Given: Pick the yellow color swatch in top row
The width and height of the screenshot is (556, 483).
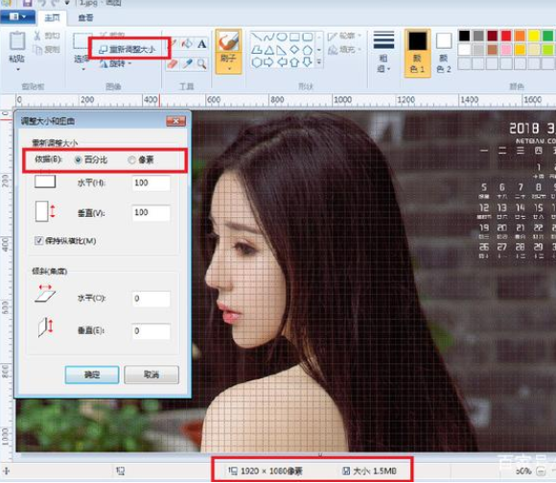Looking at the screenshot, I should click(x=534, y=36).
